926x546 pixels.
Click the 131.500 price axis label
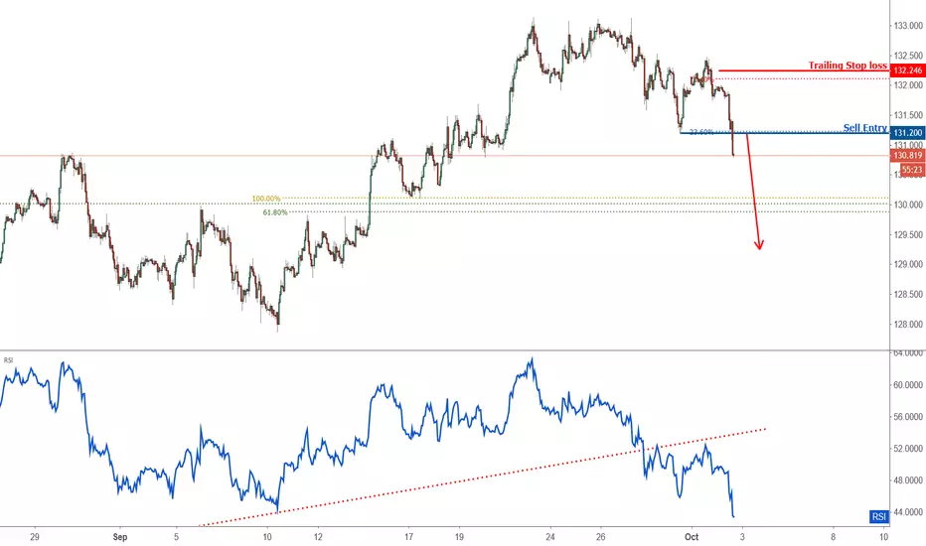pos(908,115)
